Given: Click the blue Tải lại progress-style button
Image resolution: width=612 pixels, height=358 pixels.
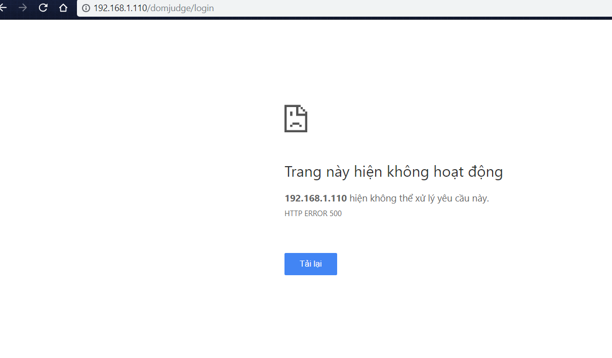Looking at the screenshot, I should 310,264.
